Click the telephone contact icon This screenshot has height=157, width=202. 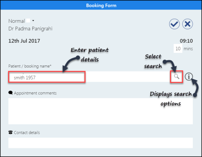pos(10,132)
